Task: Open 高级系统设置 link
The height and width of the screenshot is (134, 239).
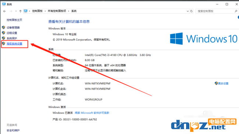Action: click(x=14, y=44)
